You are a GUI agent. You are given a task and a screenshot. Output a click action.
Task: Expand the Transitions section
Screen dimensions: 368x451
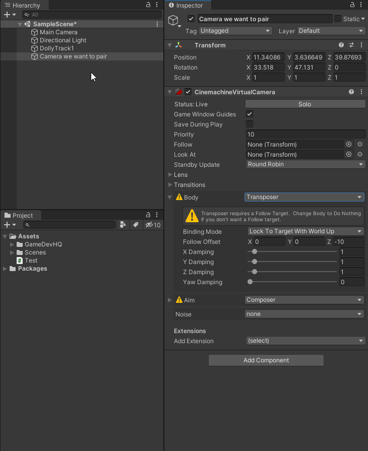[x=170, y=184]
